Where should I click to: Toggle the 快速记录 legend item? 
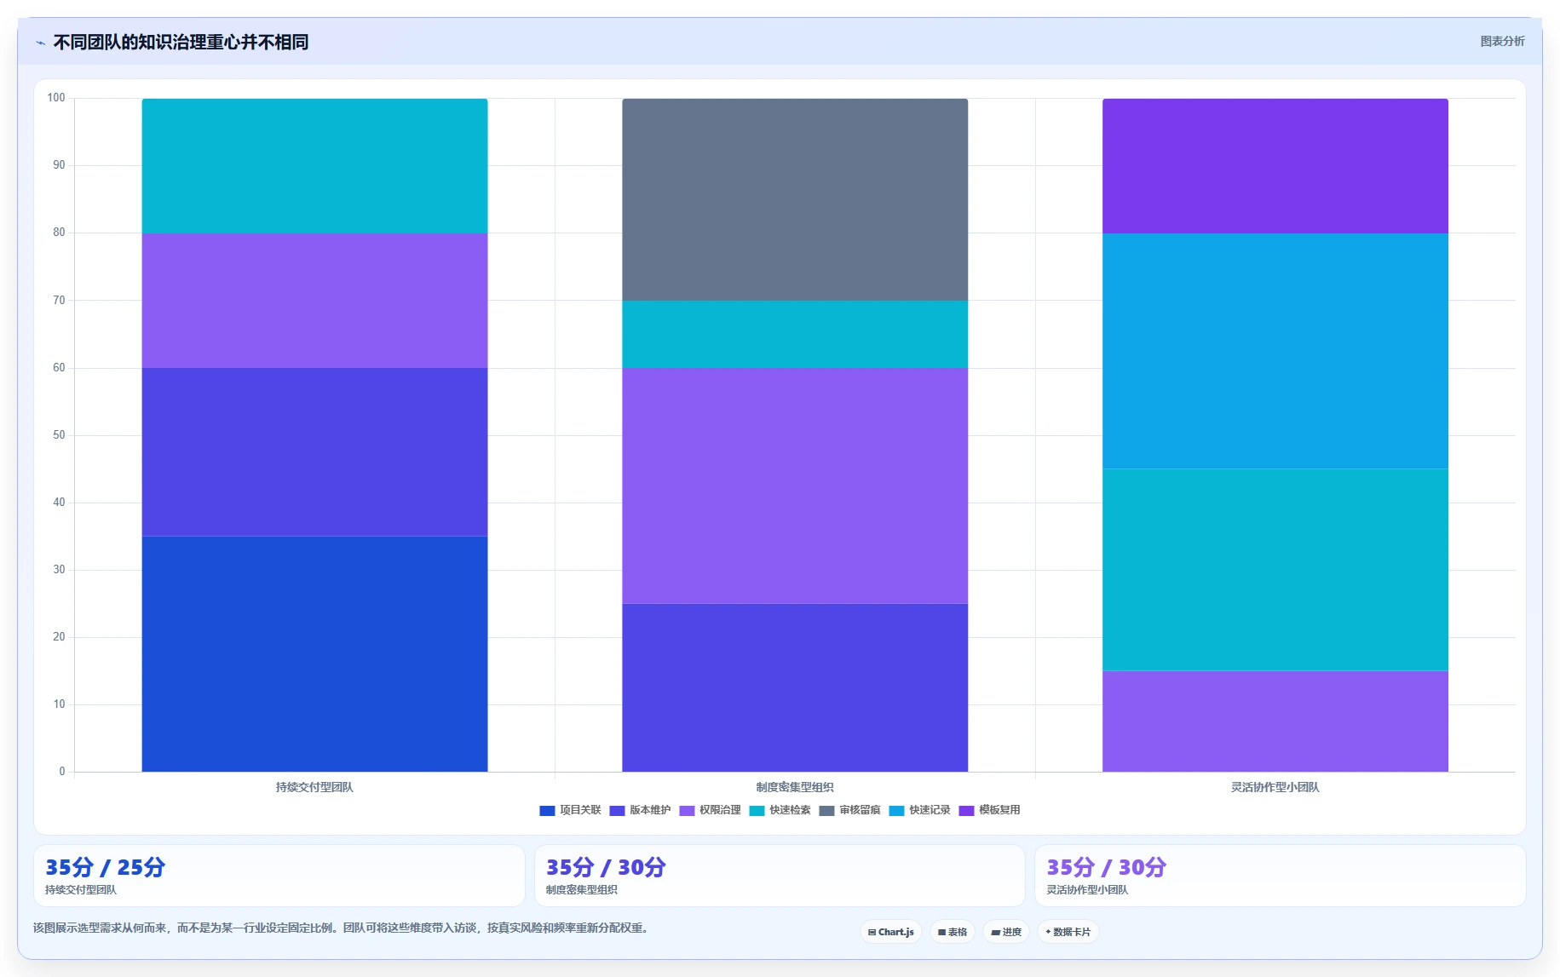pos(919,810)
